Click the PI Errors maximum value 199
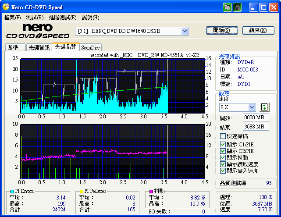The image size is (281, 217). (61, 204)
